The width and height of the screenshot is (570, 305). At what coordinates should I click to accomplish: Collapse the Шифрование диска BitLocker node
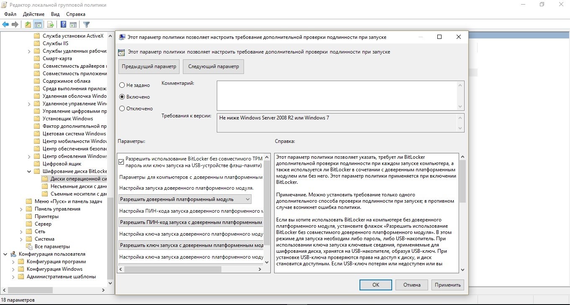click(29, 171)
